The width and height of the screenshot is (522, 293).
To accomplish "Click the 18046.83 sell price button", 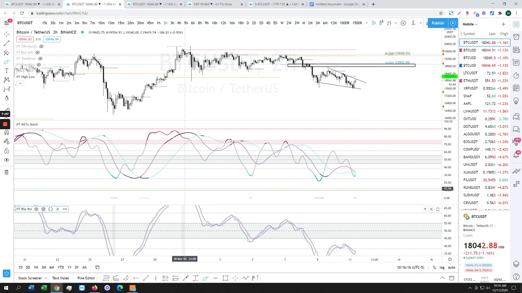I will point(24,39).
